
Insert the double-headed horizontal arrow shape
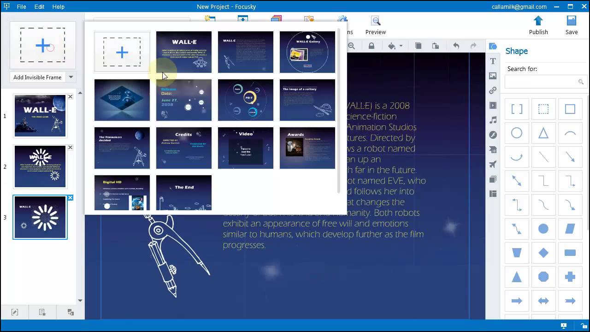[x=543, y=301]
